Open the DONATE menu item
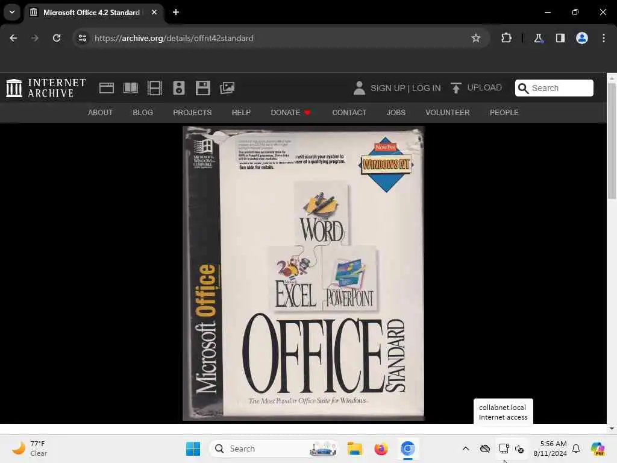This screenshot has height=463, width=617. tap(290, 113)
